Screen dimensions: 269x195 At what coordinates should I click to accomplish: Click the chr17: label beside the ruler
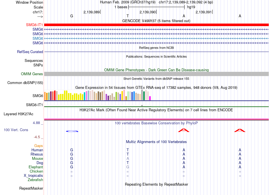[x=38, y=12]
